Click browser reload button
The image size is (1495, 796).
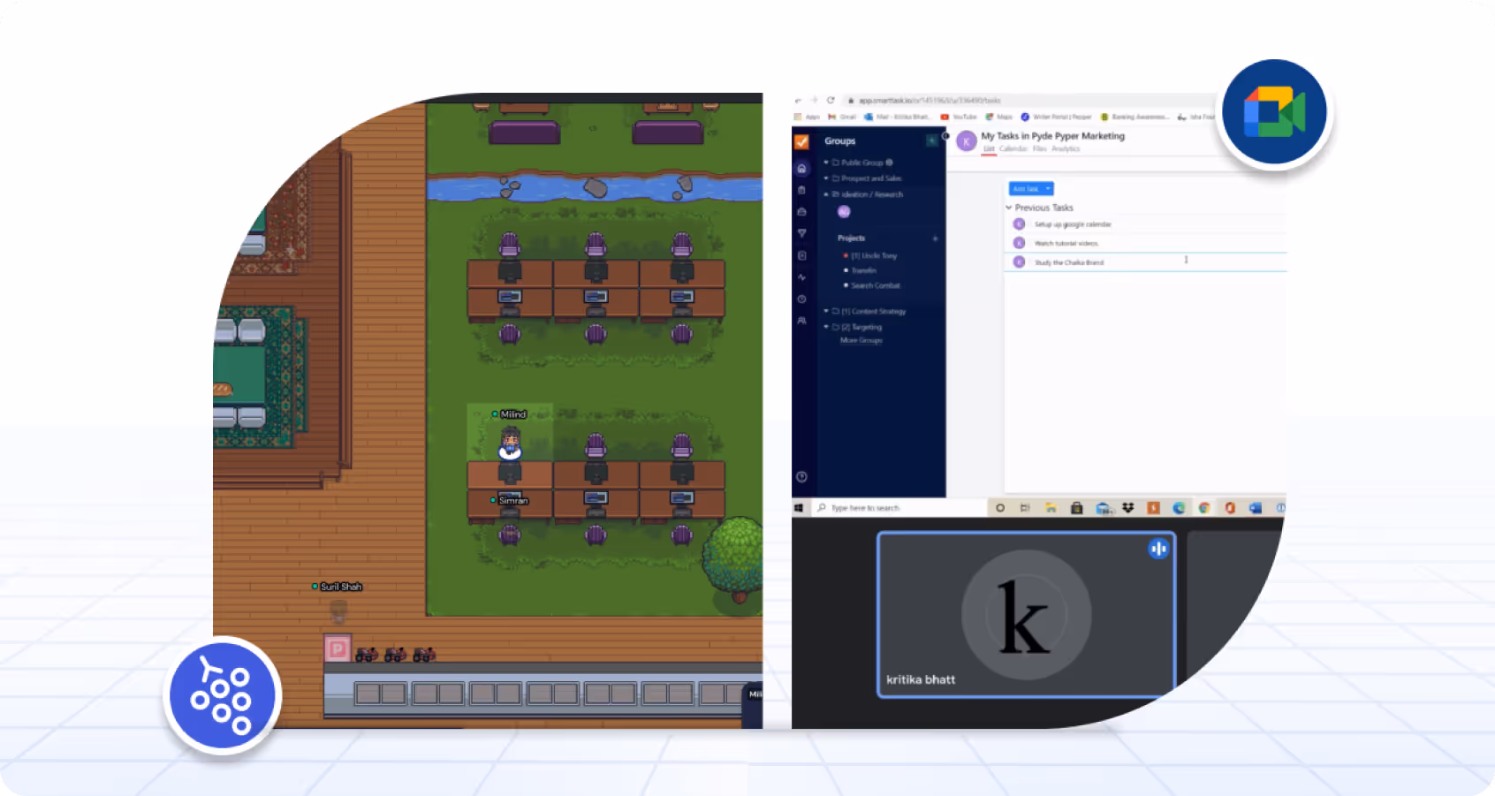[x=831, y=101]
